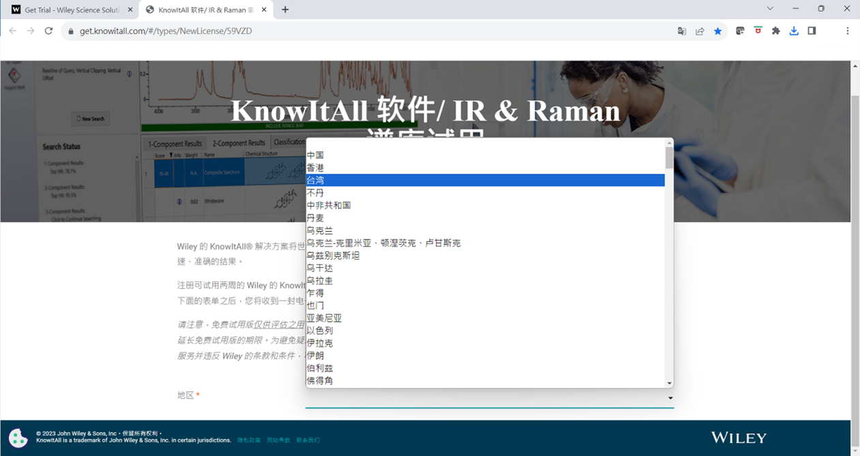Go back to the previous page
The width and height of the screenshot is (860, 456).
tap(12, 31)
